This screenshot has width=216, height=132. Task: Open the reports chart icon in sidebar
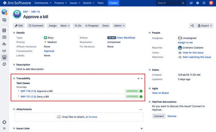click(4, 51)
